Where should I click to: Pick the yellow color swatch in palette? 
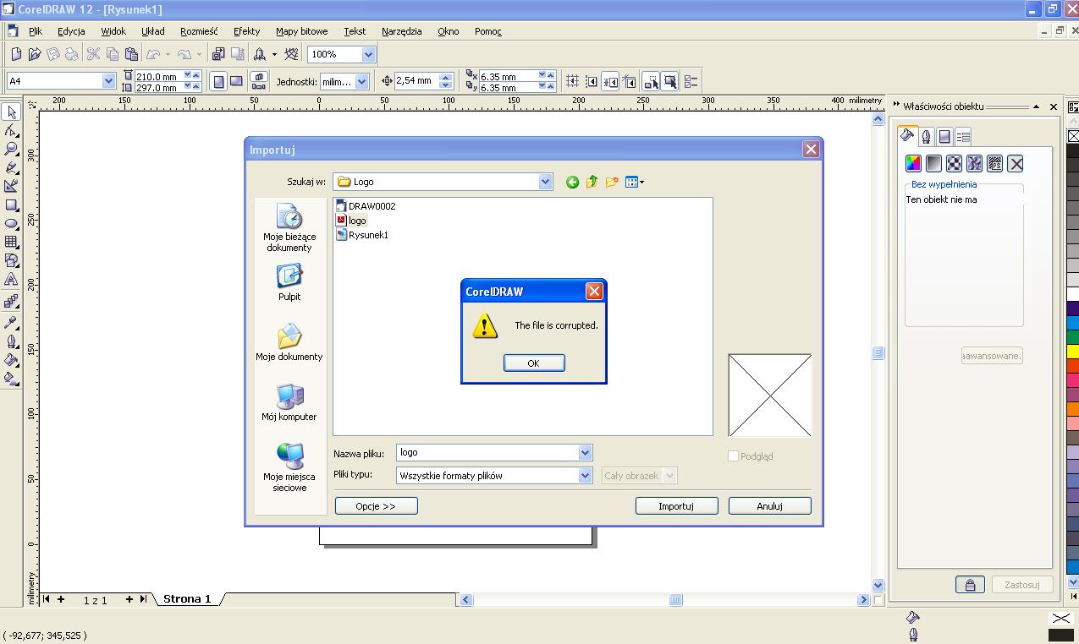1072,351
